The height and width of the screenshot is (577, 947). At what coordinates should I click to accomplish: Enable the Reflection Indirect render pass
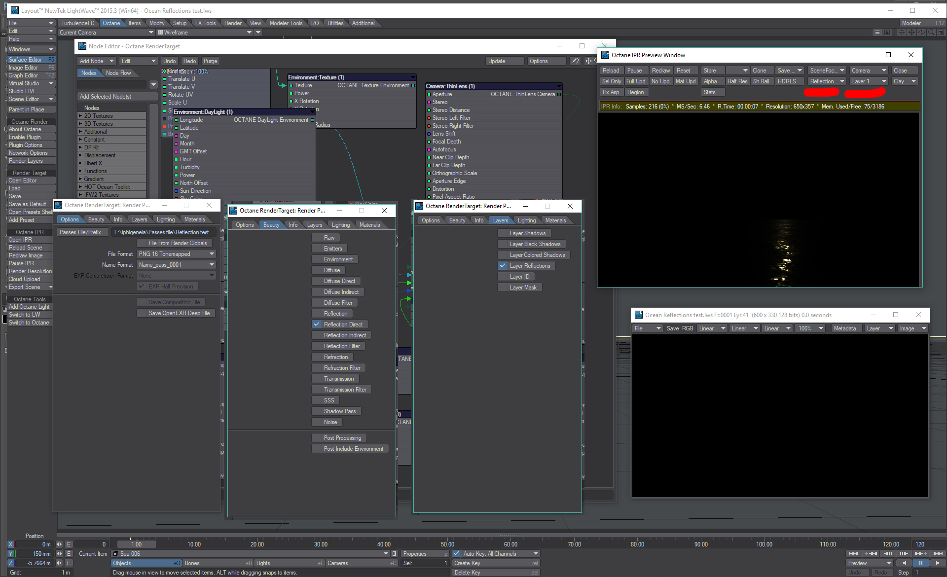click(317, 335)
